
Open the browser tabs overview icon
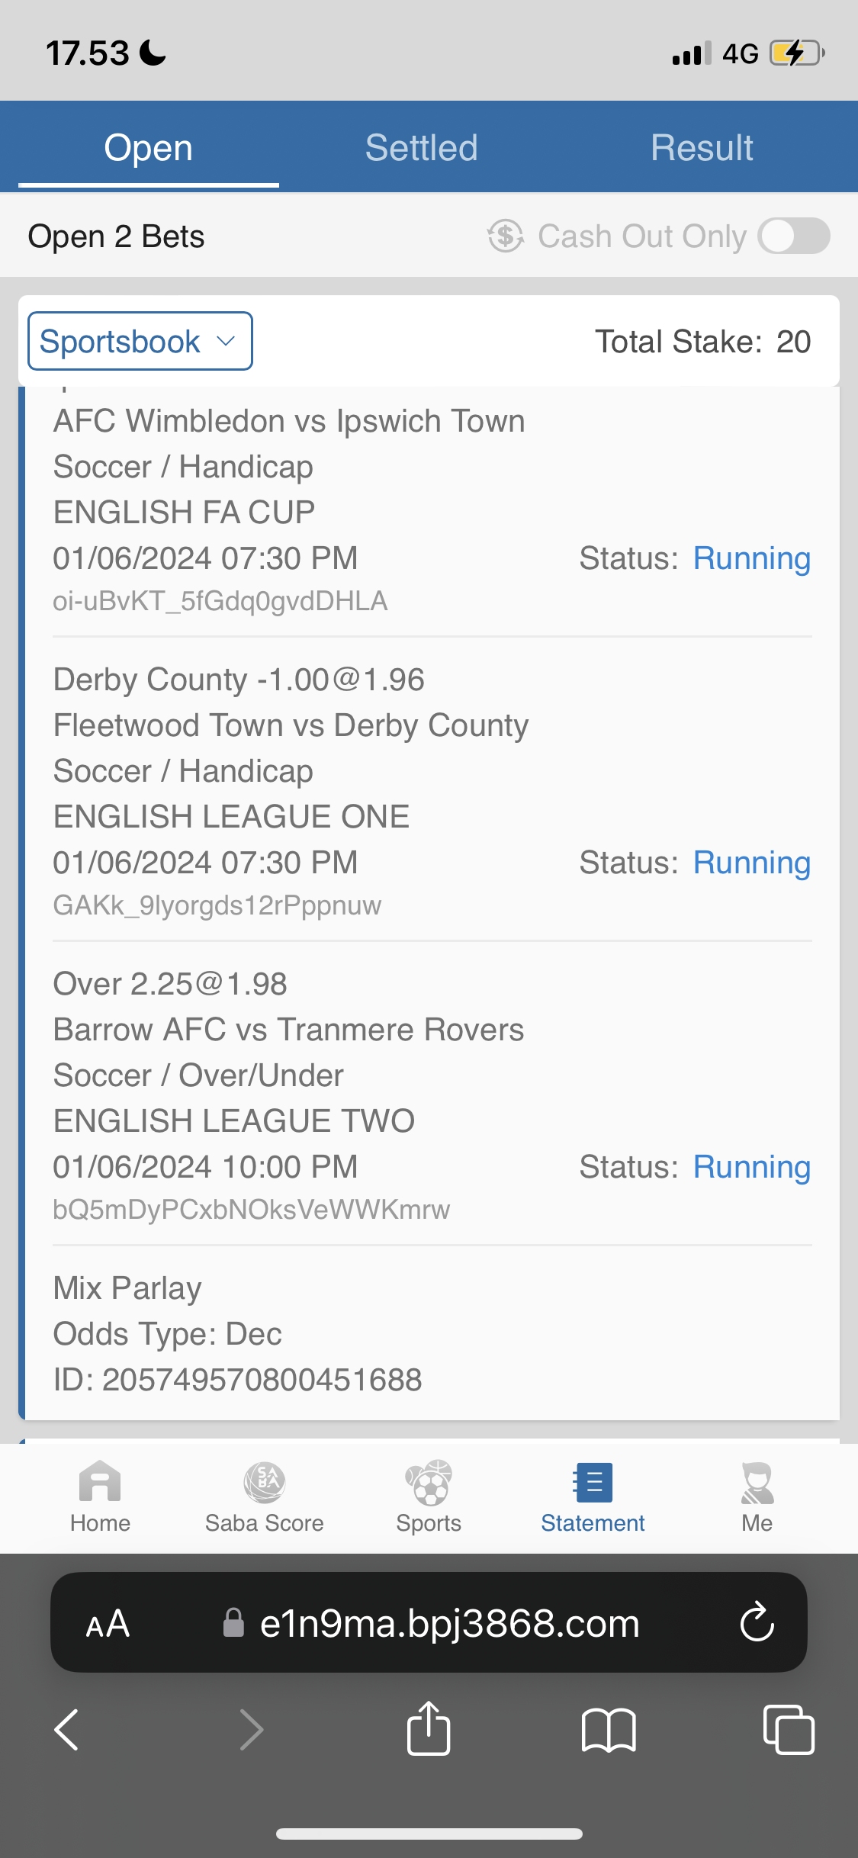pos(788,1729)
